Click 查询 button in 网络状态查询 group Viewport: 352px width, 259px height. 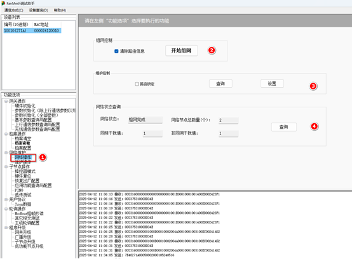(284, 127)
